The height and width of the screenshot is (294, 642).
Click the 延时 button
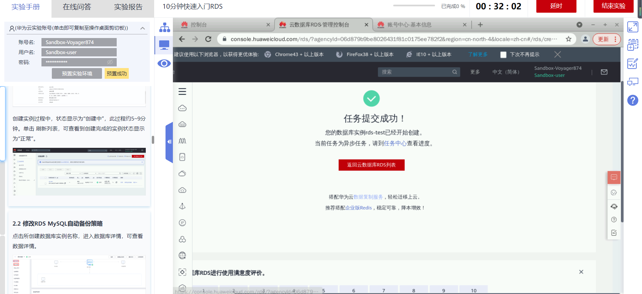pyautogui.click(x=556, y=6)
